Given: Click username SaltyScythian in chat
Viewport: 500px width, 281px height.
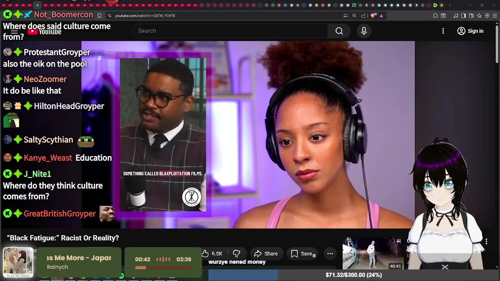Looking at the screenshot, I should click(48, 140).
